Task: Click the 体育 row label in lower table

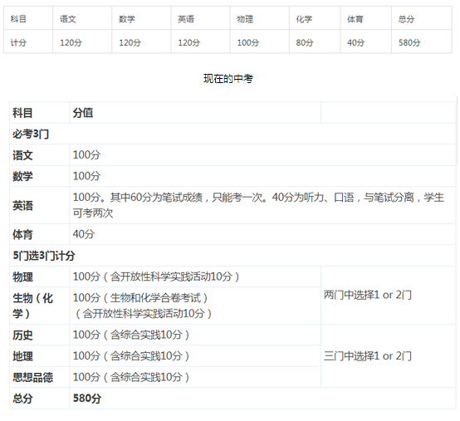Action: point(22,234)
